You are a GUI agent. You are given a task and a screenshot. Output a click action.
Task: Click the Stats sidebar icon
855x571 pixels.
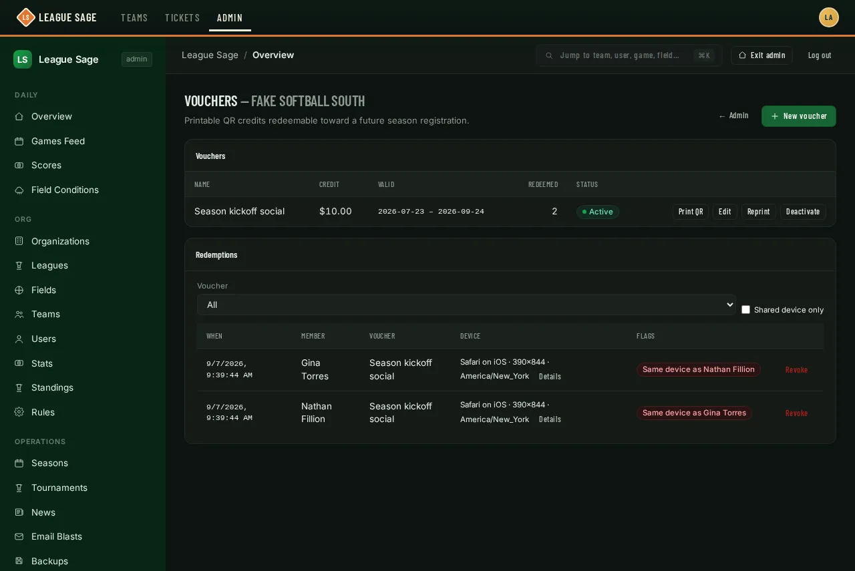[19, 363]
